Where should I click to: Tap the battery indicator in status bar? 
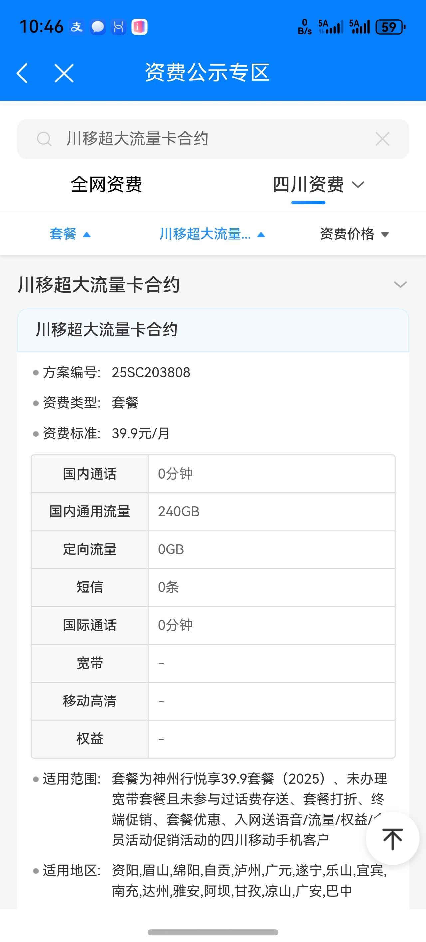390,27
